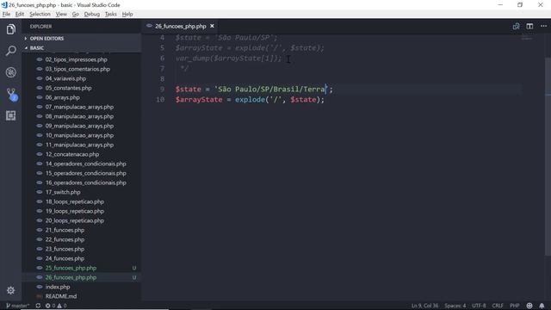Open the Source Control view icon
The width and height of the screenshot is (551, 310).
tap(11, 94)
